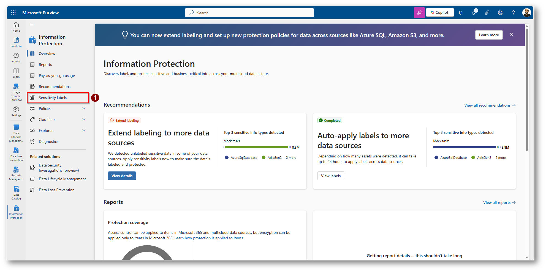Click the Home icon in left rail

pyautogui.click(x=16, y=27)
